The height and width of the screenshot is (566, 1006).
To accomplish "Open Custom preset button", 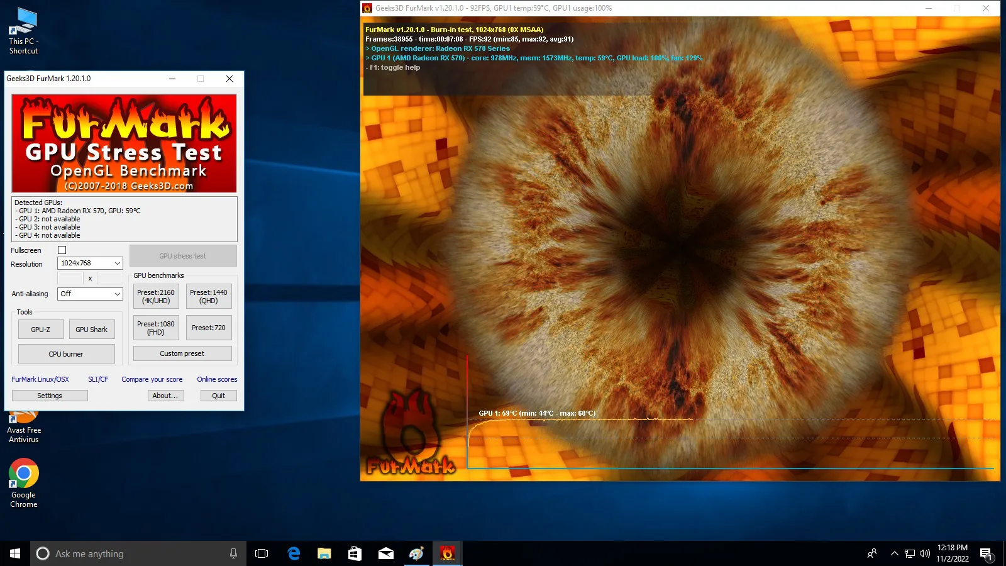I will 182,353.
